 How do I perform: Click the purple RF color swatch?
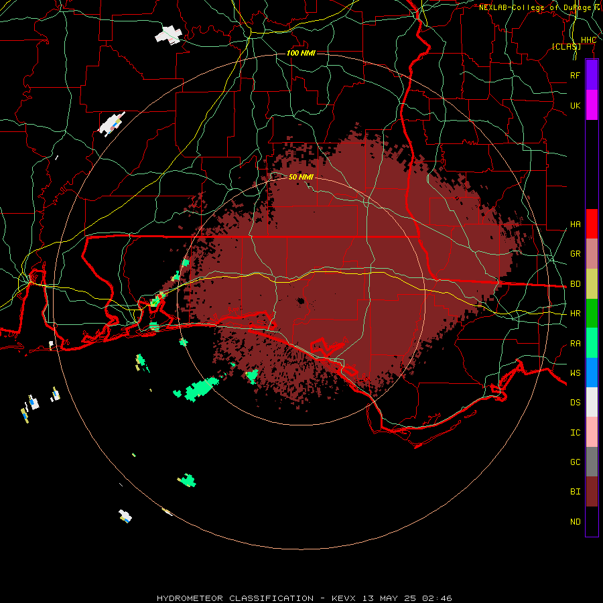592,75
